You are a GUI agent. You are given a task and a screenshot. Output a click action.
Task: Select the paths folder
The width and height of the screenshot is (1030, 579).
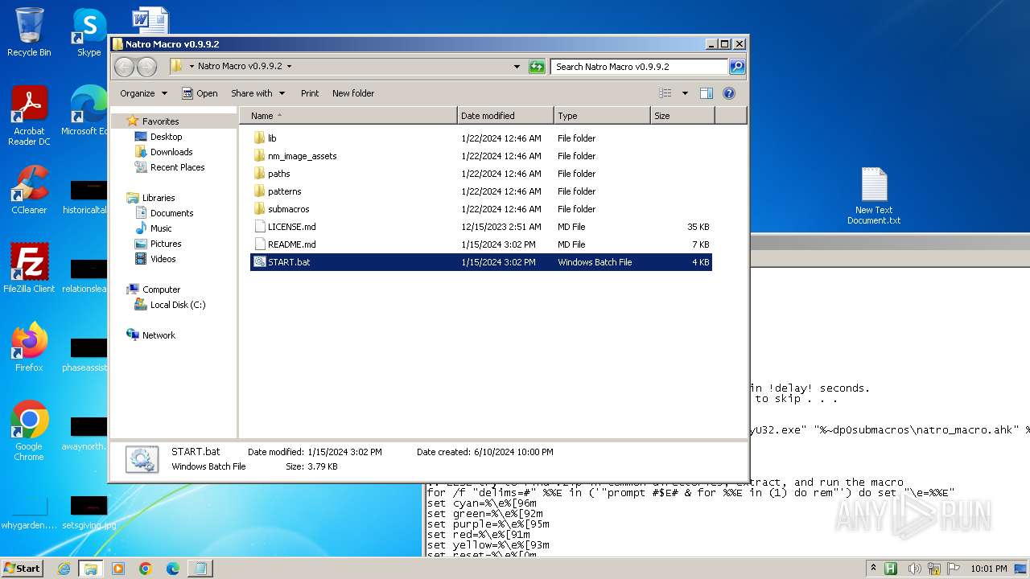(x=481, y=174)
